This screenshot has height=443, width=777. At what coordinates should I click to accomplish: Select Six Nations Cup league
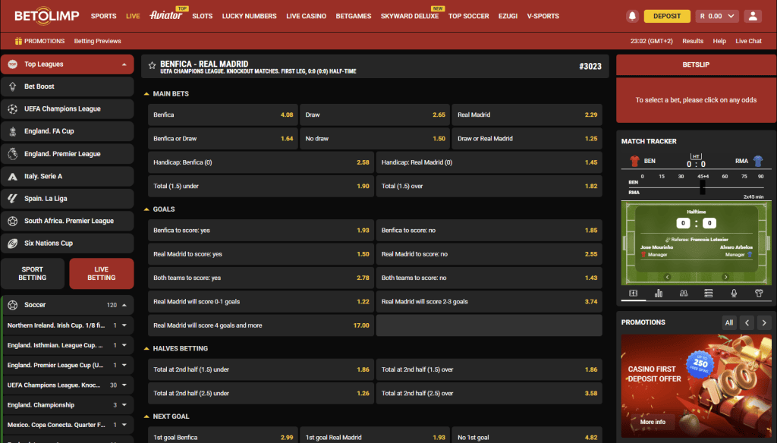(68, 243)
